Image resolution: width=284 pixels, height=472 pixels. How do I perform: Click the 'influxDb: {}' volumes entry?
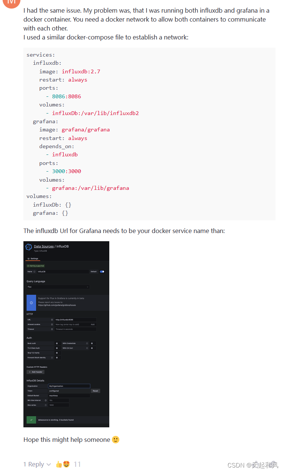[52, 205]
